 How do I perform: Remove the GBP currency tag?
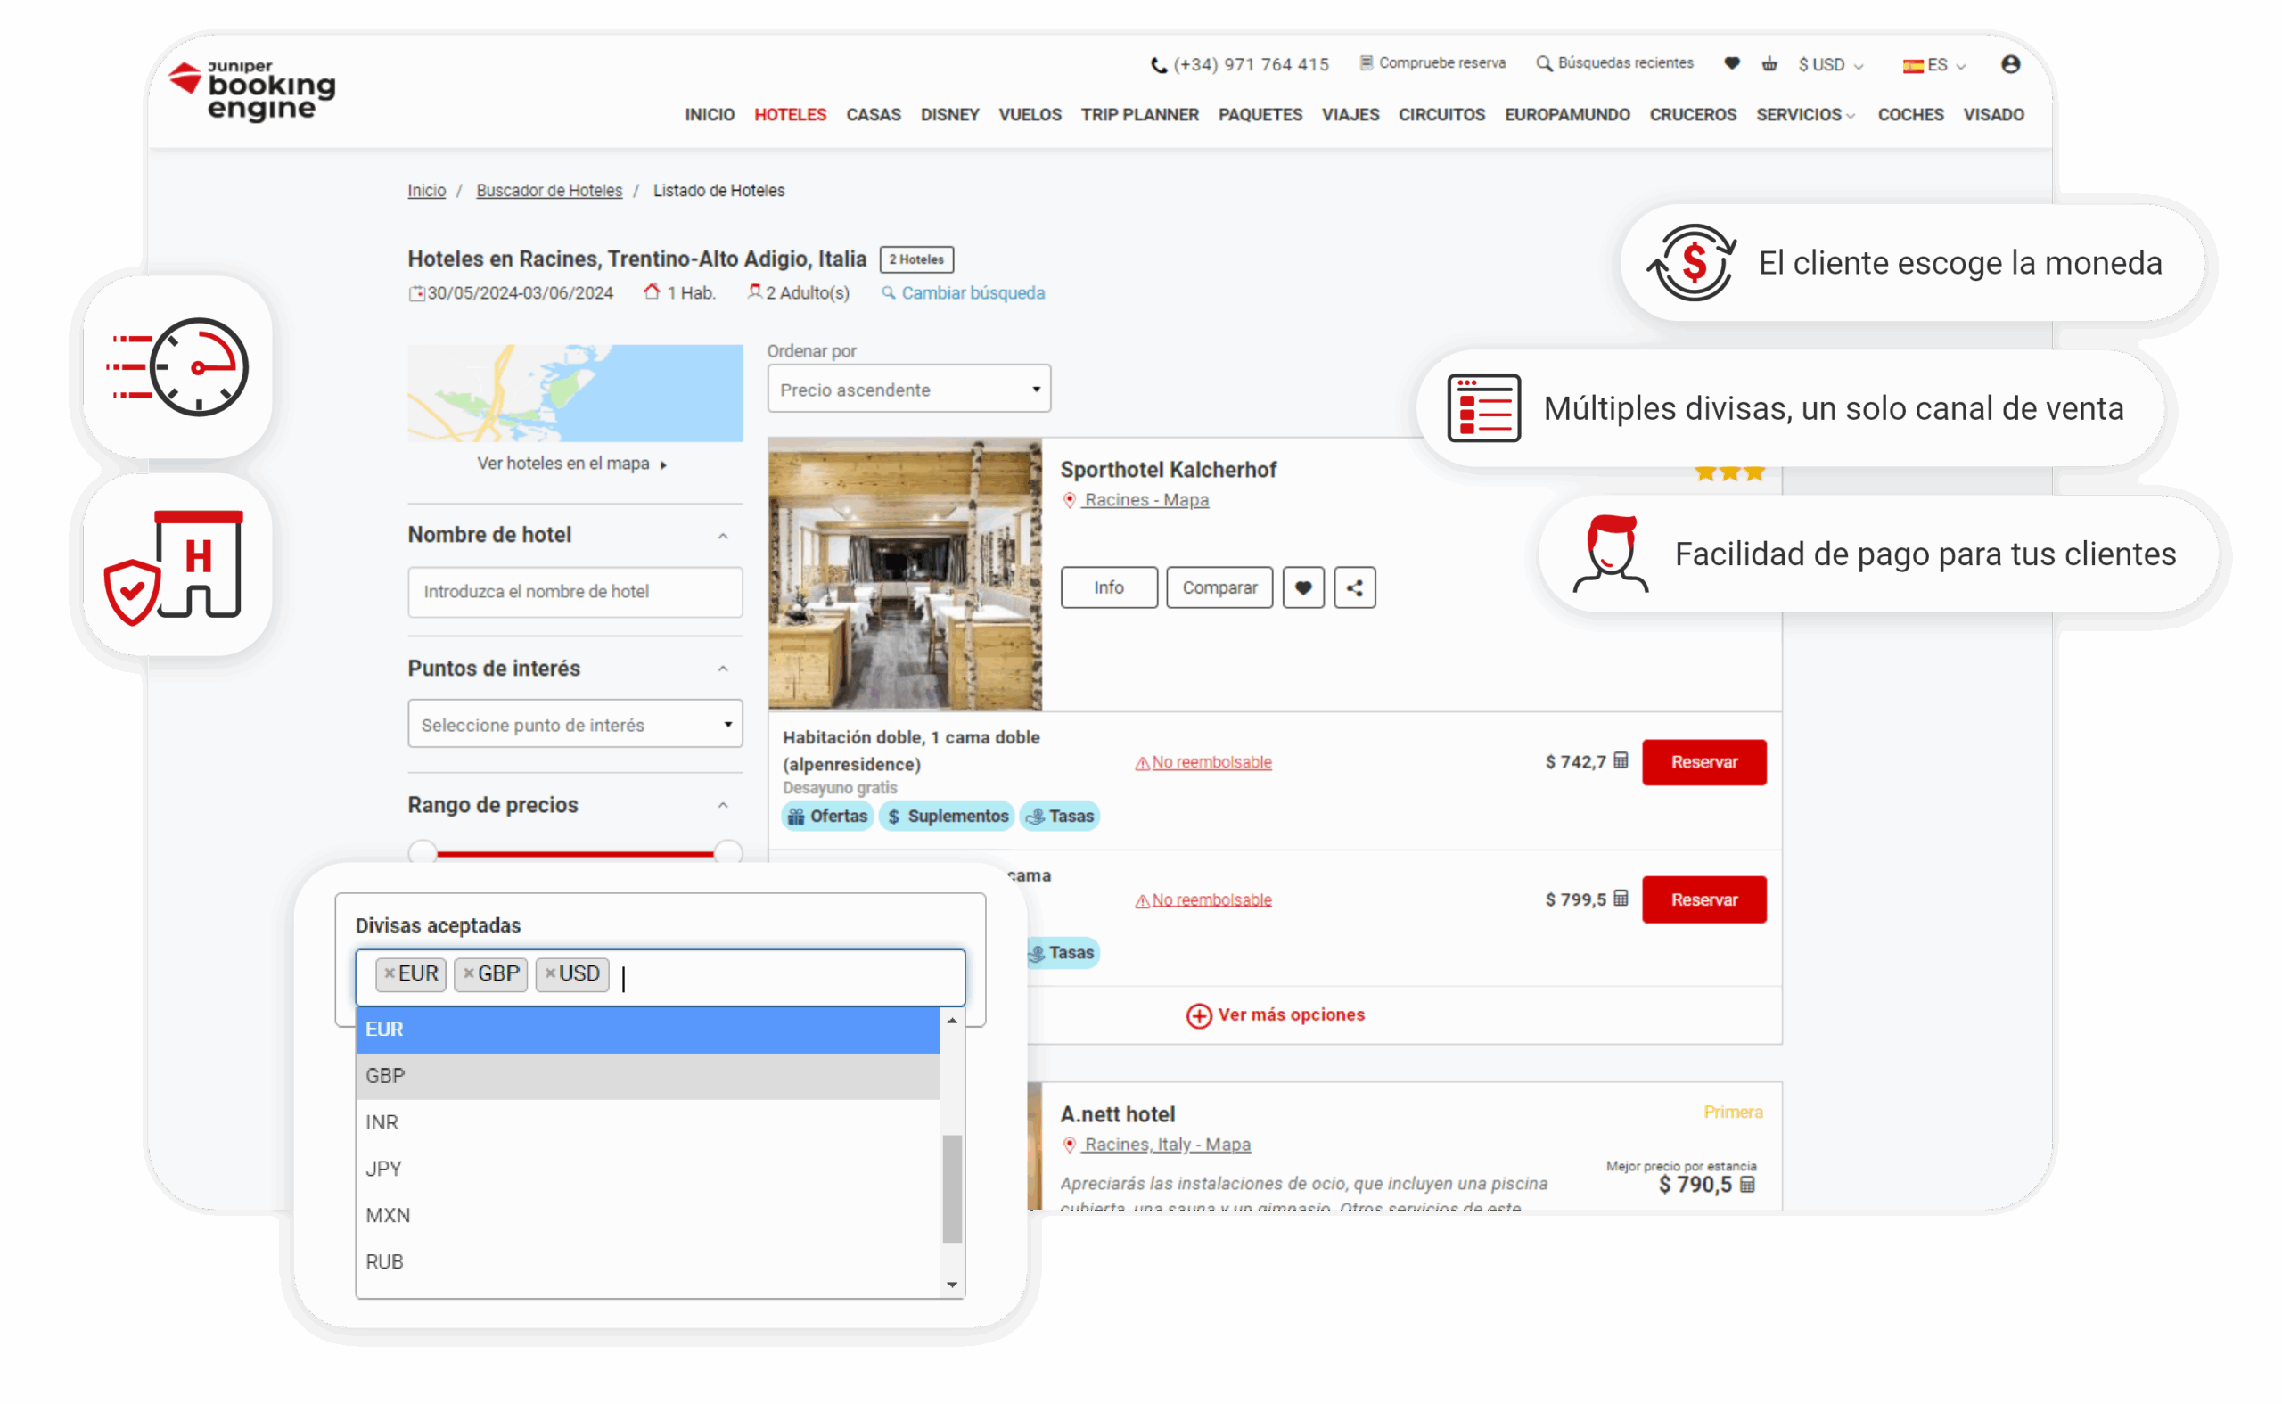pos(469,973)
